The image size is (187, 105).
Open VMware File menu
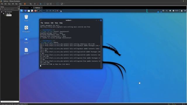click(x=2, y=4)
